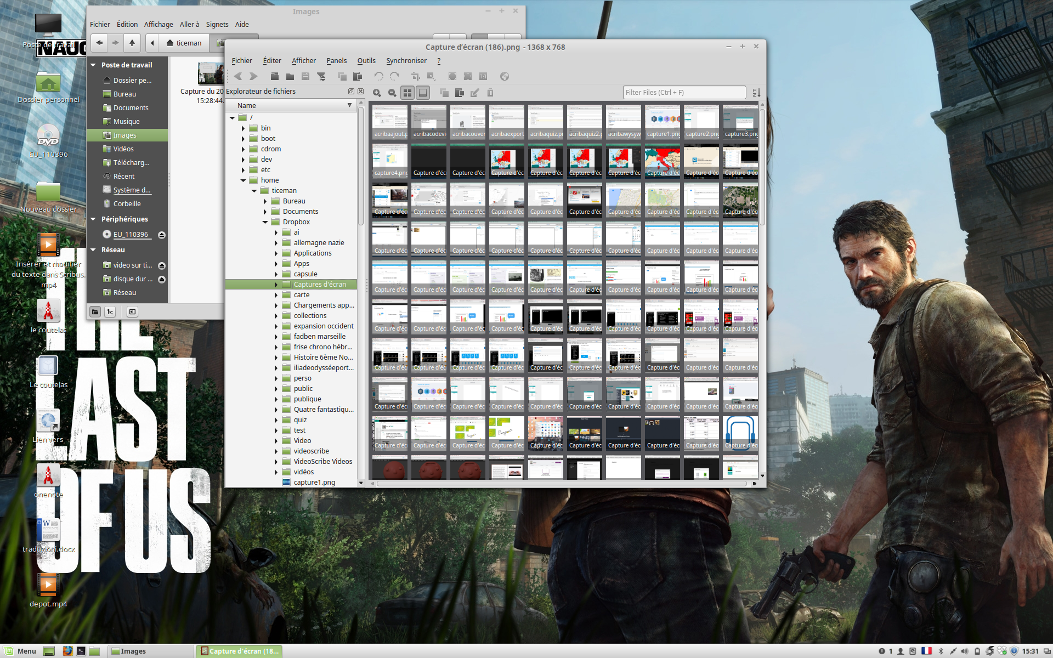The image size is (1053, 658).
Task: Eject the EU_110396 disc in Nemo
Action: point(162,235)
